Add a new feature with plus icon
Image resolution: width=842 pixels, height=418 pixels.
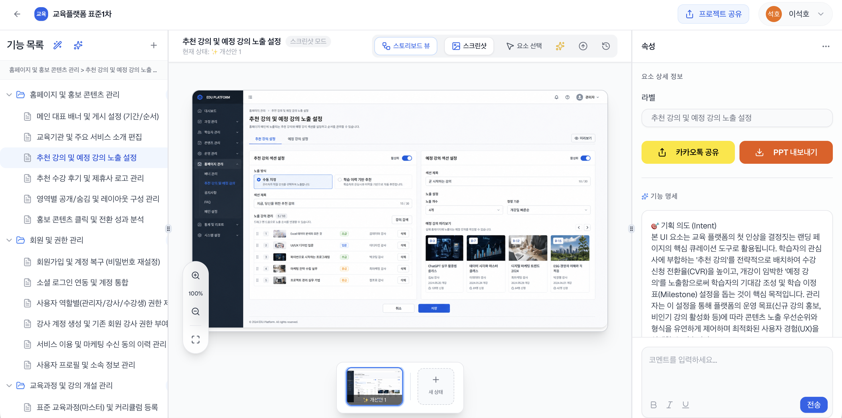(x=154, y=45)
